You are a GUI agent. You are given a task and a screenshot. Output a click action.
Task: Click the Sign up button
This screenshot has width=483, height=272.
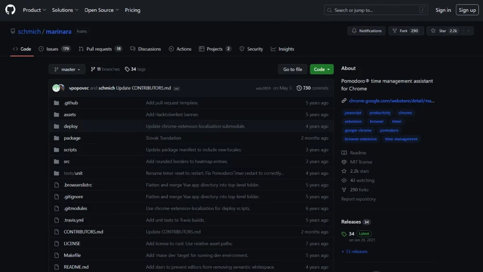point(467,10)
